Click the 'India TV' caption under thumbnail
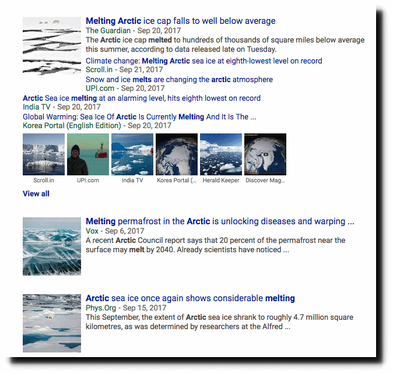 (x=132, y=180)
